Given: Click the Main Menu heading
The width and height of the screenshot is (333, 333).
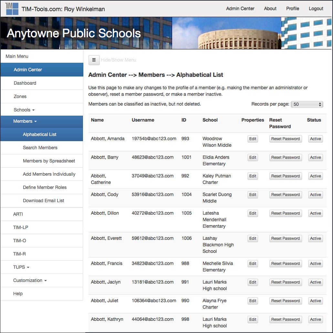Looking at the screenshot, I should point(17,56).
